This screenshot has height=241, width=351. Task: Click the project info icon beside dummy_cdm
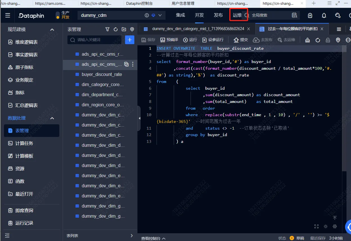coord(147,15)
